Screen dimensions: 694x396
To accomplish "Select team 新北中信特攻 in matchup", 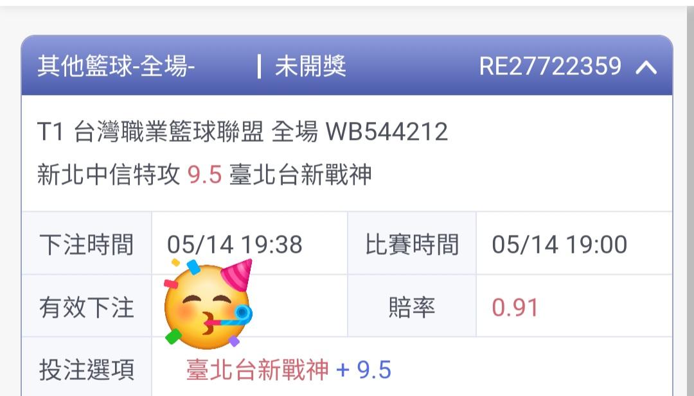I will [x=109, y=174].
